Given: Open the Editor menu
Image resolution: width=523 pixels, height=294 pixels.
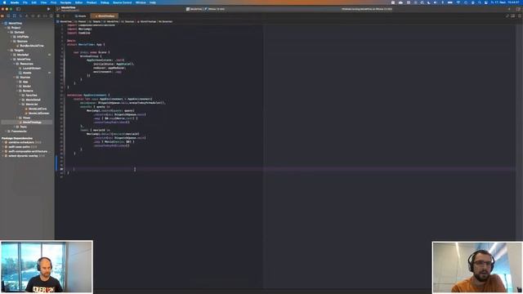Looking at the screenshot, I should point(78,2).
